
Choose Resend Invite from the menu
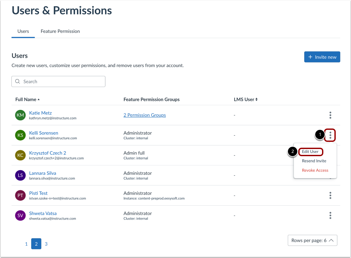[x=314, y=161]
